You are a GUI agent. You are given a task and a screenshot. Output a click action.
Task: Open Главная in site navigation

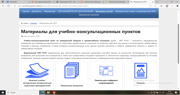(x=26, y=11)
